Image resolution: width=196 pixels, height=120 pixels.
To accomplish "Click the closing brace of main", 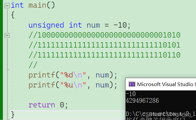I will 13,115.
